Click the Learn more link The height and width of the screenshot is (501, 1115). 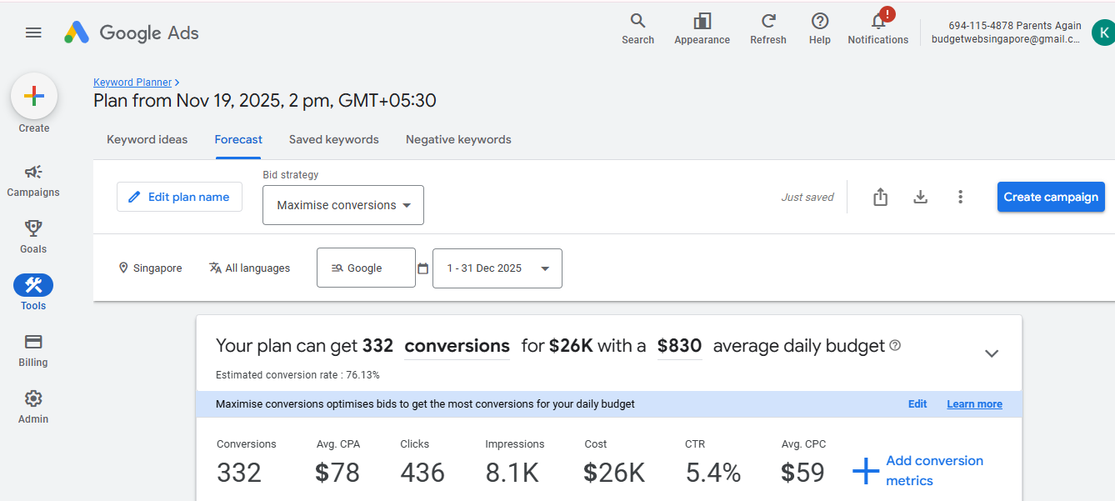pos(974,404)
